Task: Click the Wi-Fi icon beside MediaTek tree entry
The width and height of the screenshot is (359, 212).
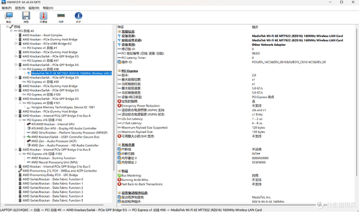Action: (x=29, y=73)
